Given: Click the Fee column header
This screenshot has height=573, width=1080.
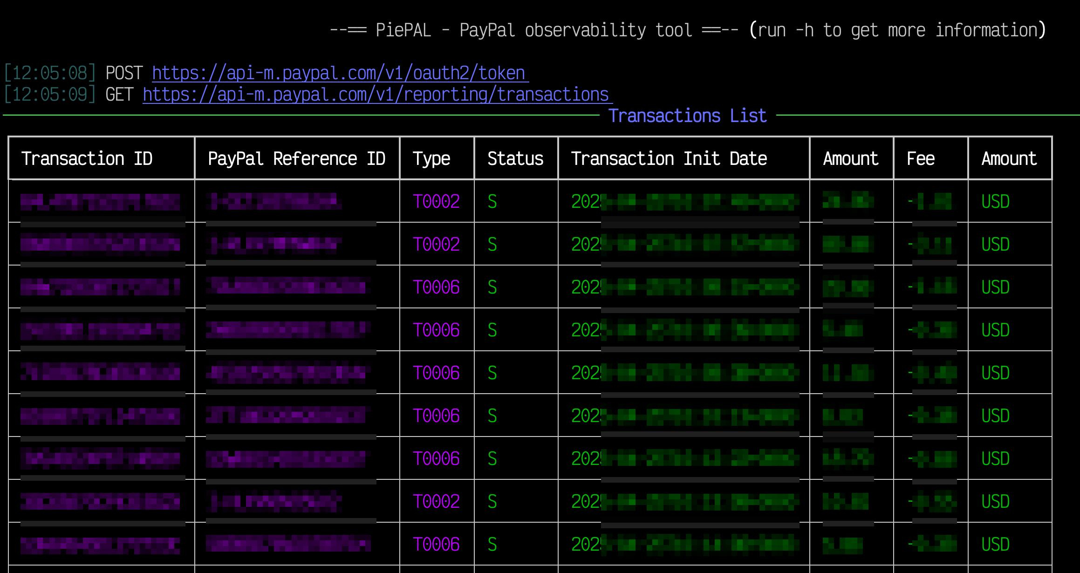Looking at the screenshot, I should tap(921, 159).
